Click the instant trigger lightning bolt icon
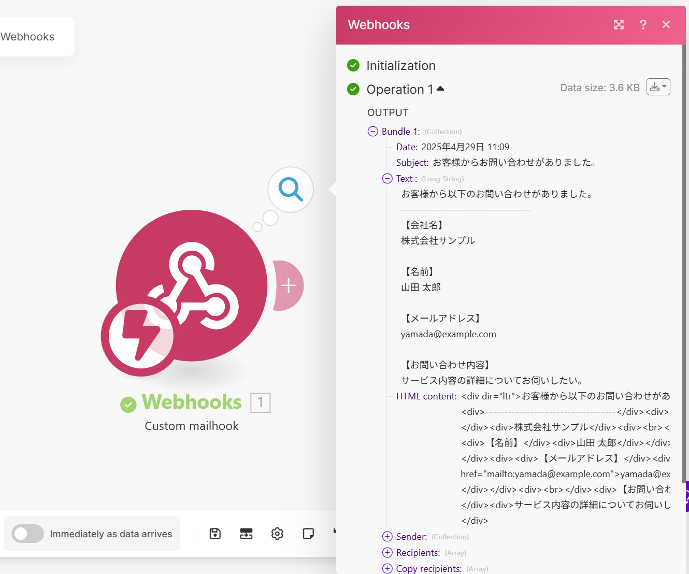The height and width of the screenshot is (574, 689). 140,336
